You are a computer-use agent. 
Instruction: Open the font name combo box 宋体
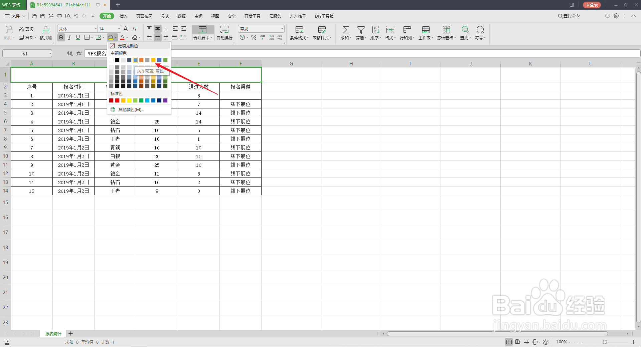77,29
